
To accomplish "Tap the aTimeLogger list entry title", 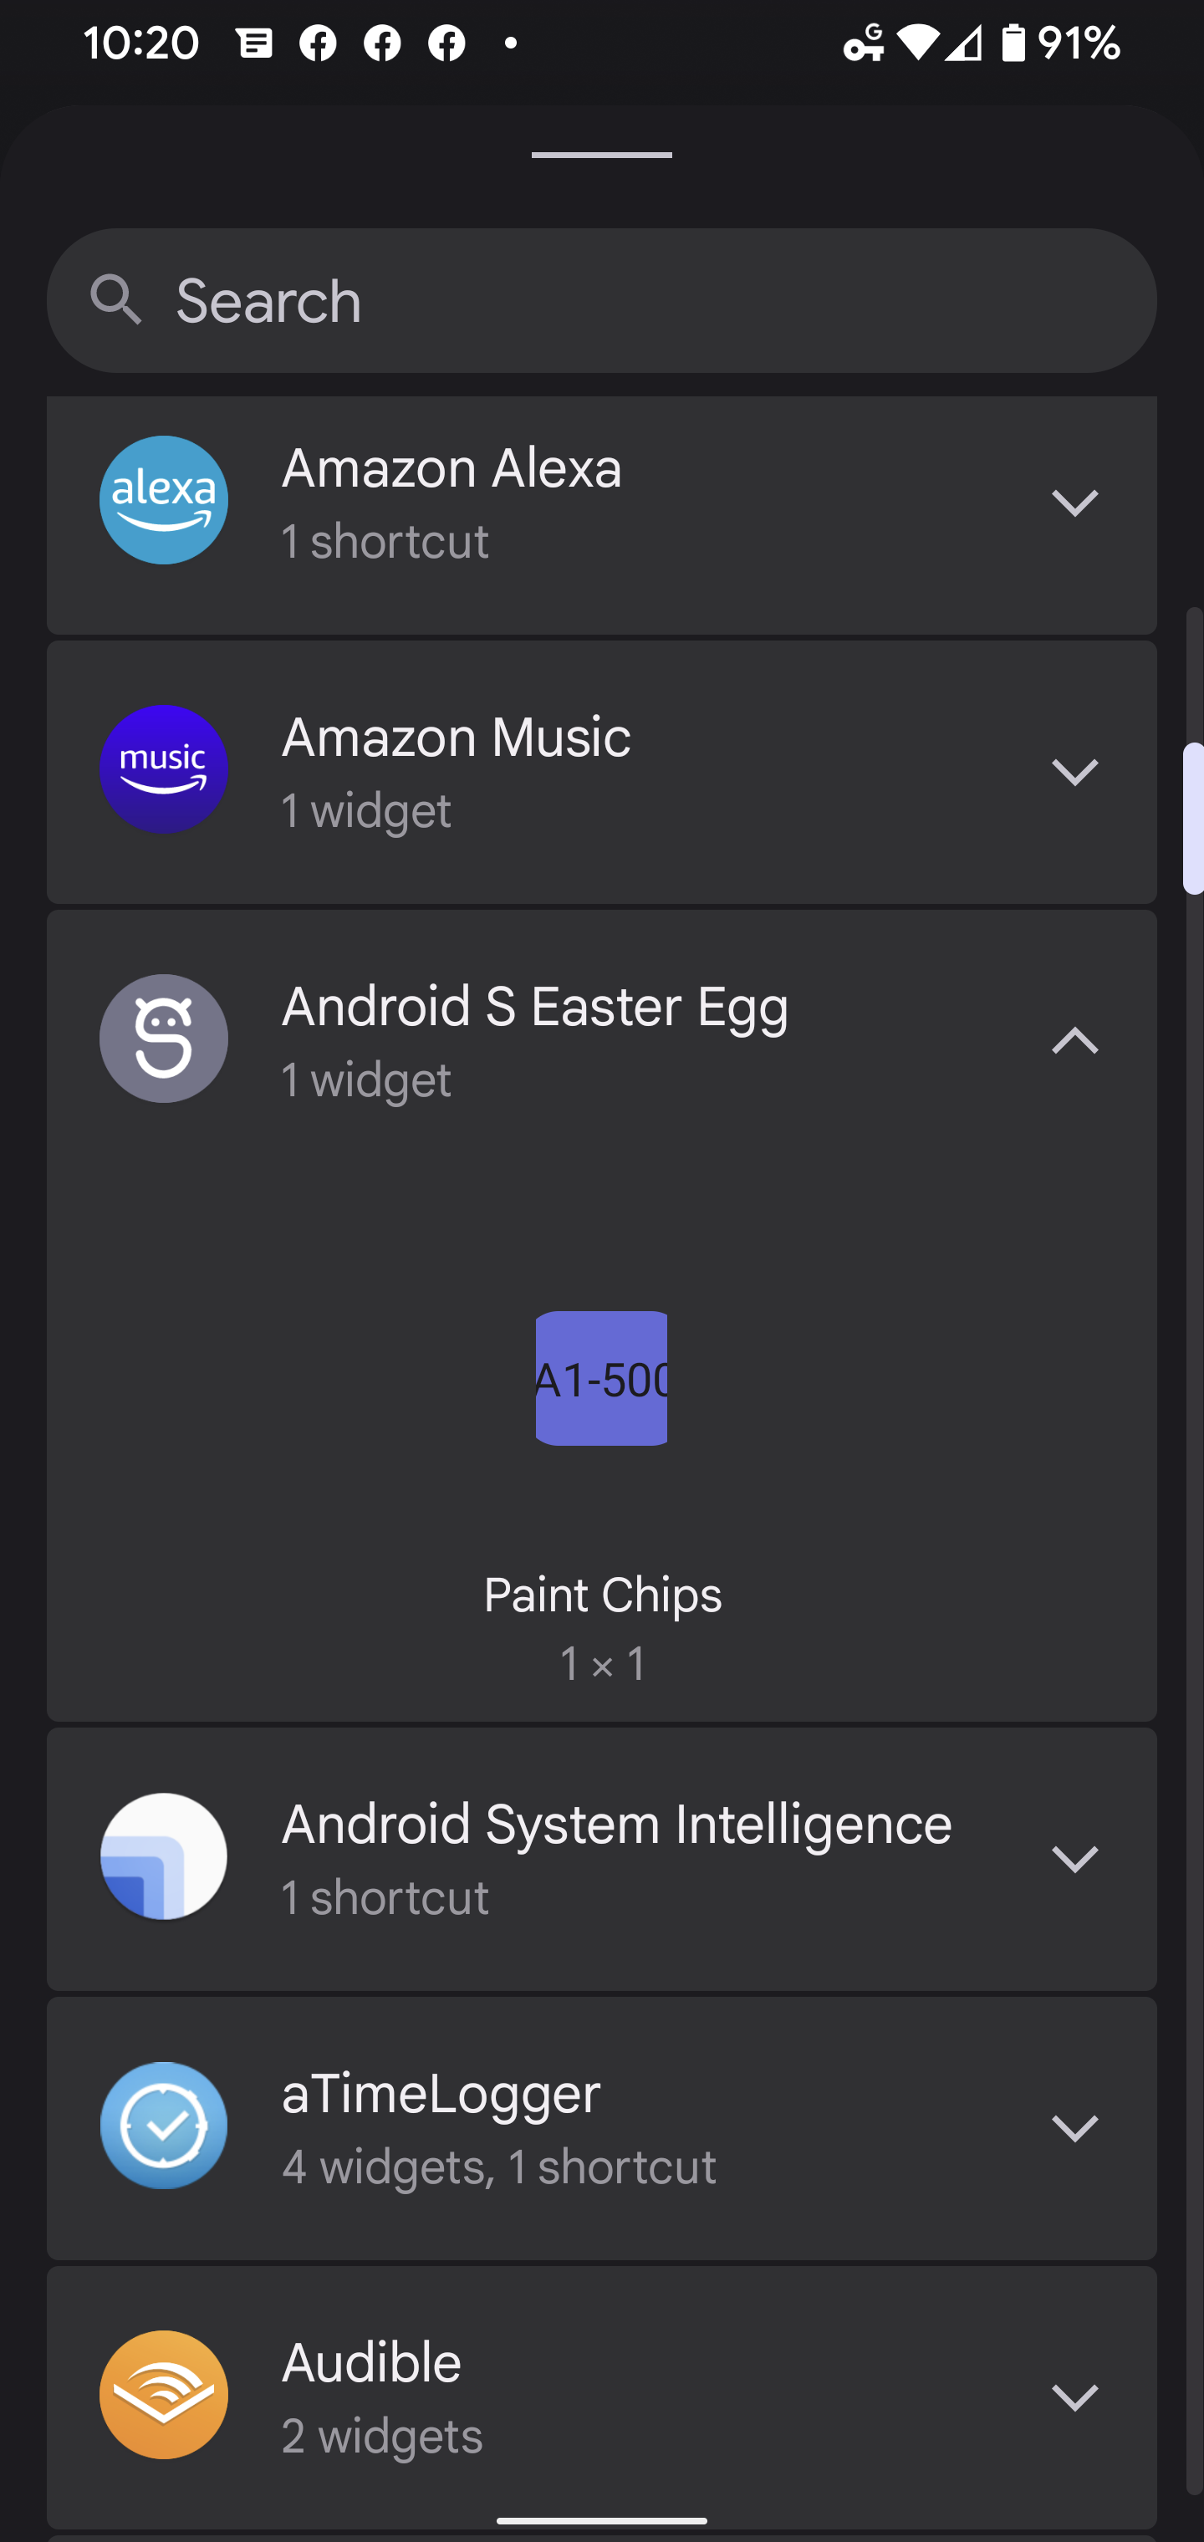I will [x=440, y=2094].
